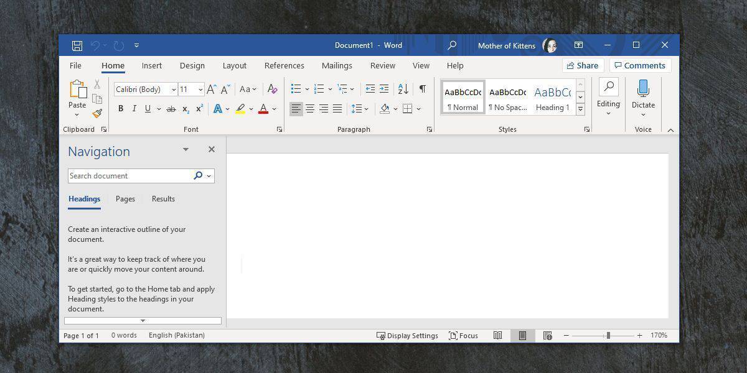
Task: Open the Insert ribbon tab
Action: point(151,65)
